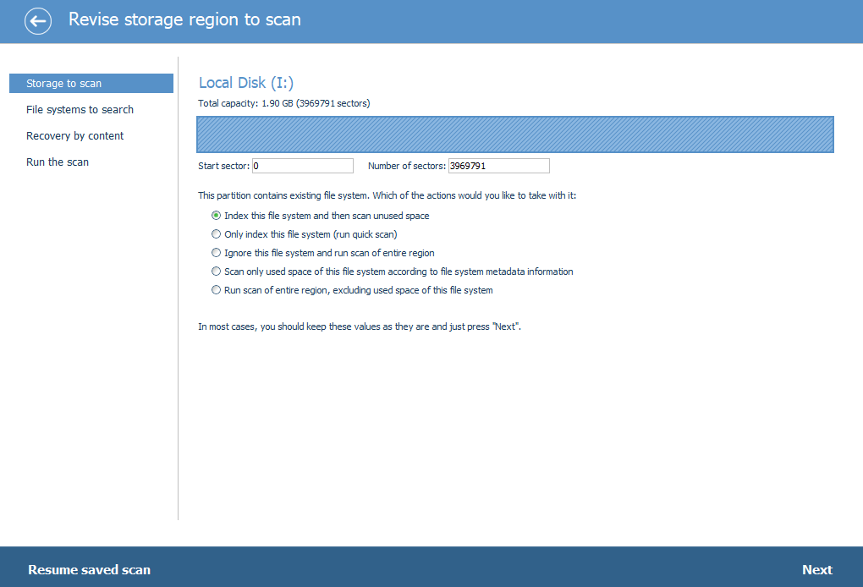The image size is (863, 587).
Task: Click the Start sector input field
Action: [302, 166]
